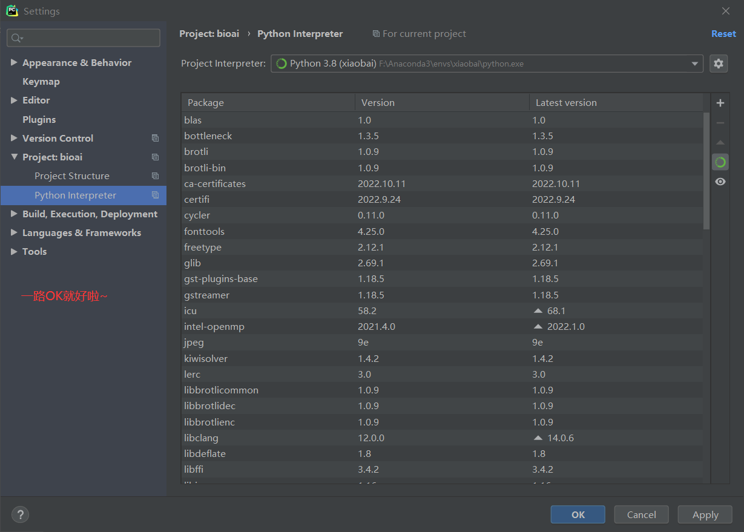
Task: Select the bottleneck package row
Action: tap(443, 136)
